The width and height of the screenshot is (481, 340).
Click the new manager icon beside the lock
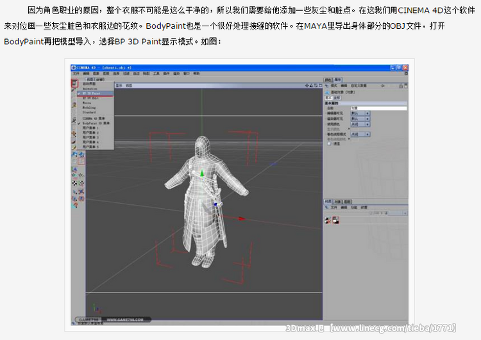click(x=405, y=86)
